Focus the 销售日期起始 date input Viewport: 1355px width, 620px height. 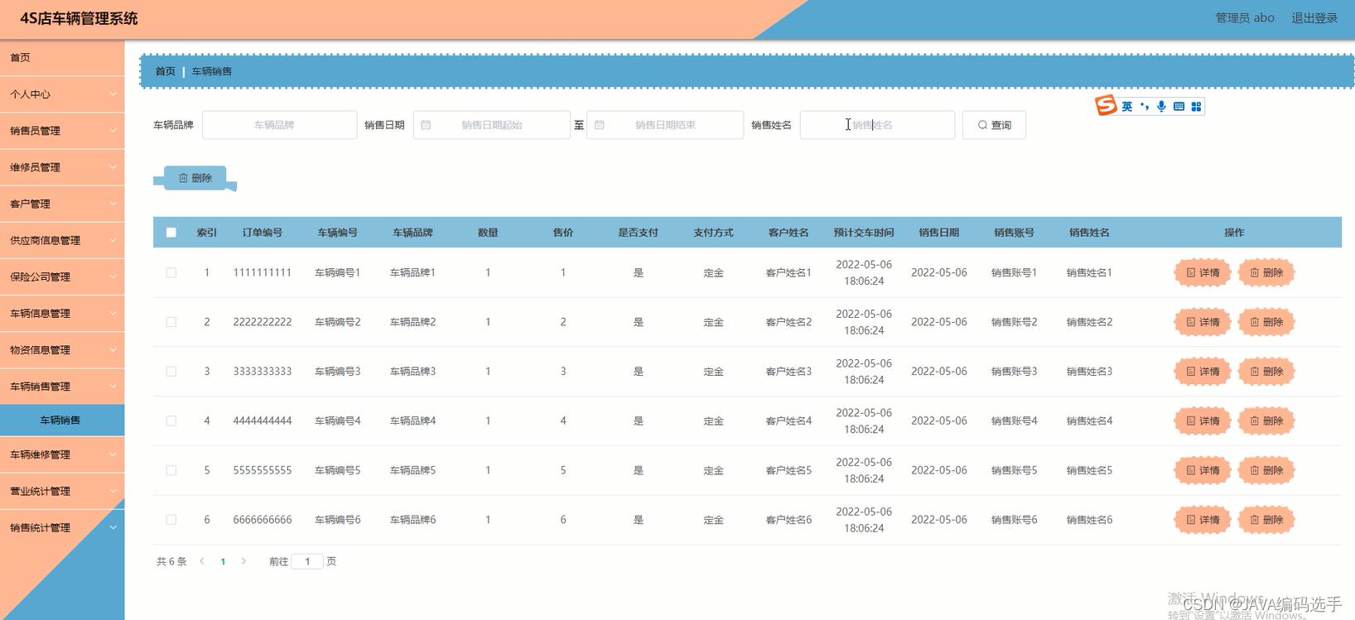click(492, 125)
